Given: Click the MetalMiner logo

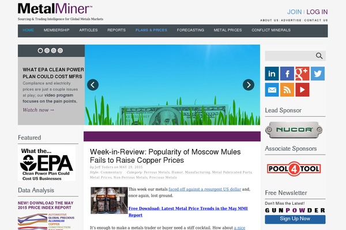Looking at the screenshot, I should pyautogui.click(x=55, y=9).
